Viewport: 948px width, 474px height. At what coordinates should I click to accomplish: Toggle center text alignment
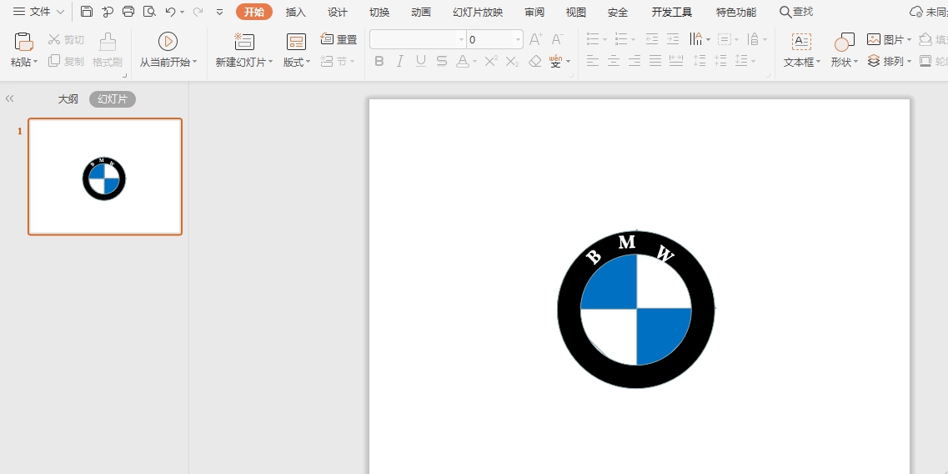pos(613,61)
